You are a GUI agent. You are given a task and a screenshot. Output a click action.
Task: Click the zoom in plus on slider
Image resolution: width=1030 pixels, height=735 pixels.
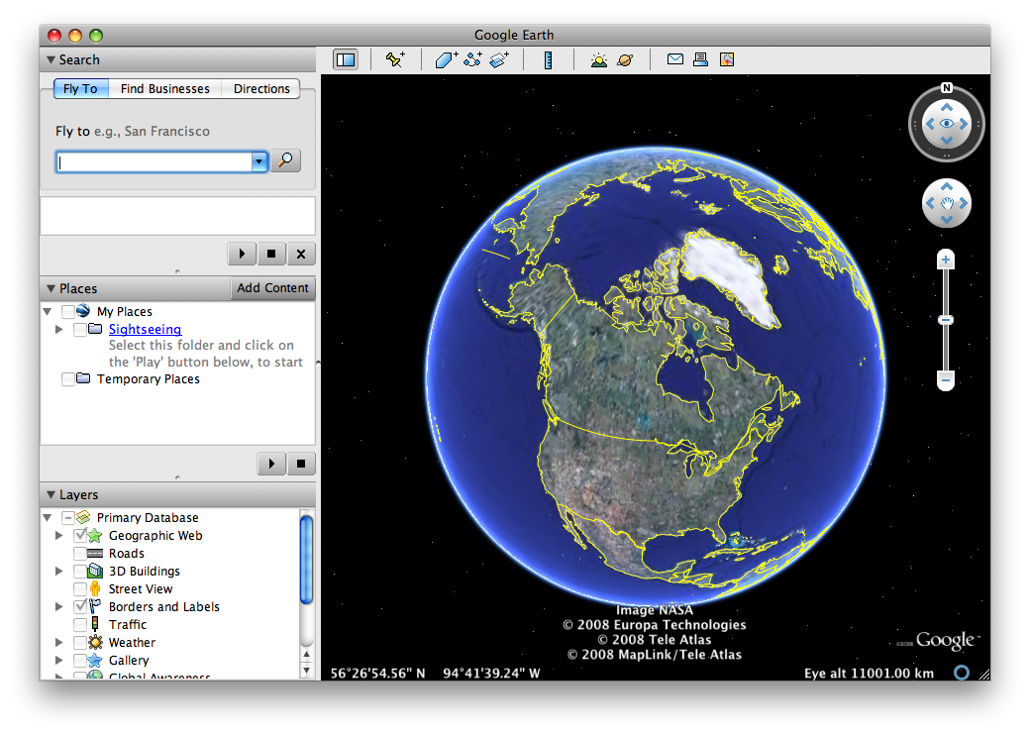[x=946, y=261]
